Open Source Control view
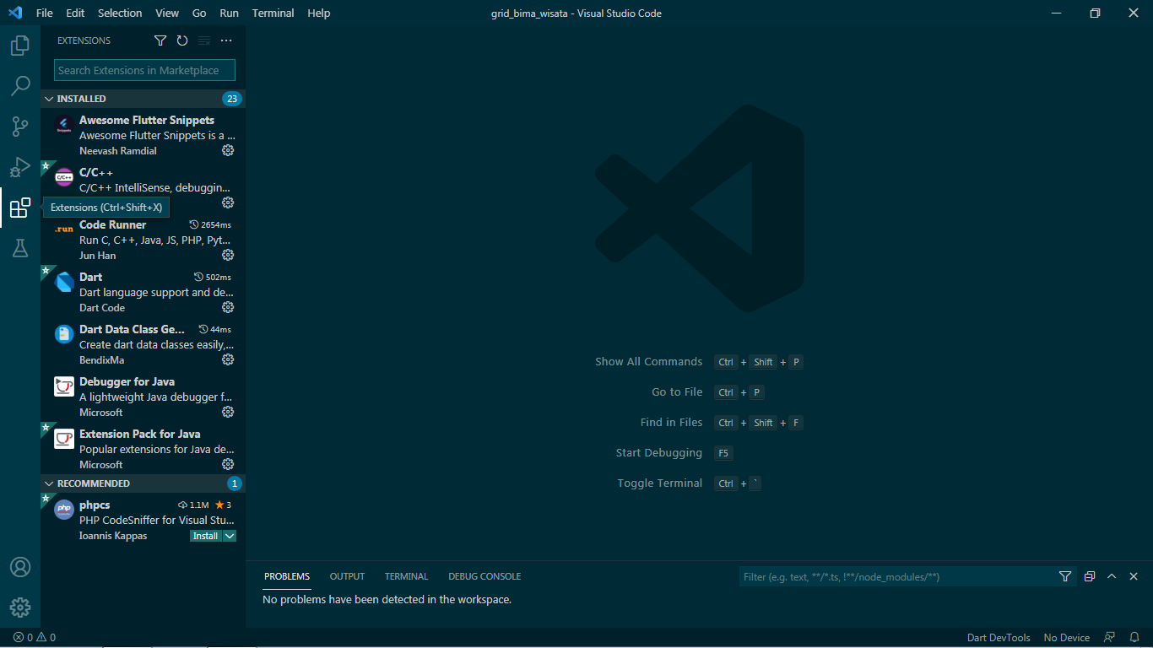 (20, 127)
